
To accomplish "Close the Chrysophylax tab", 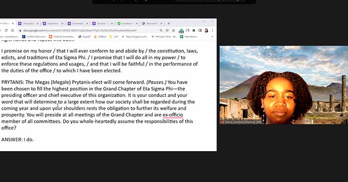I will 37,23.
